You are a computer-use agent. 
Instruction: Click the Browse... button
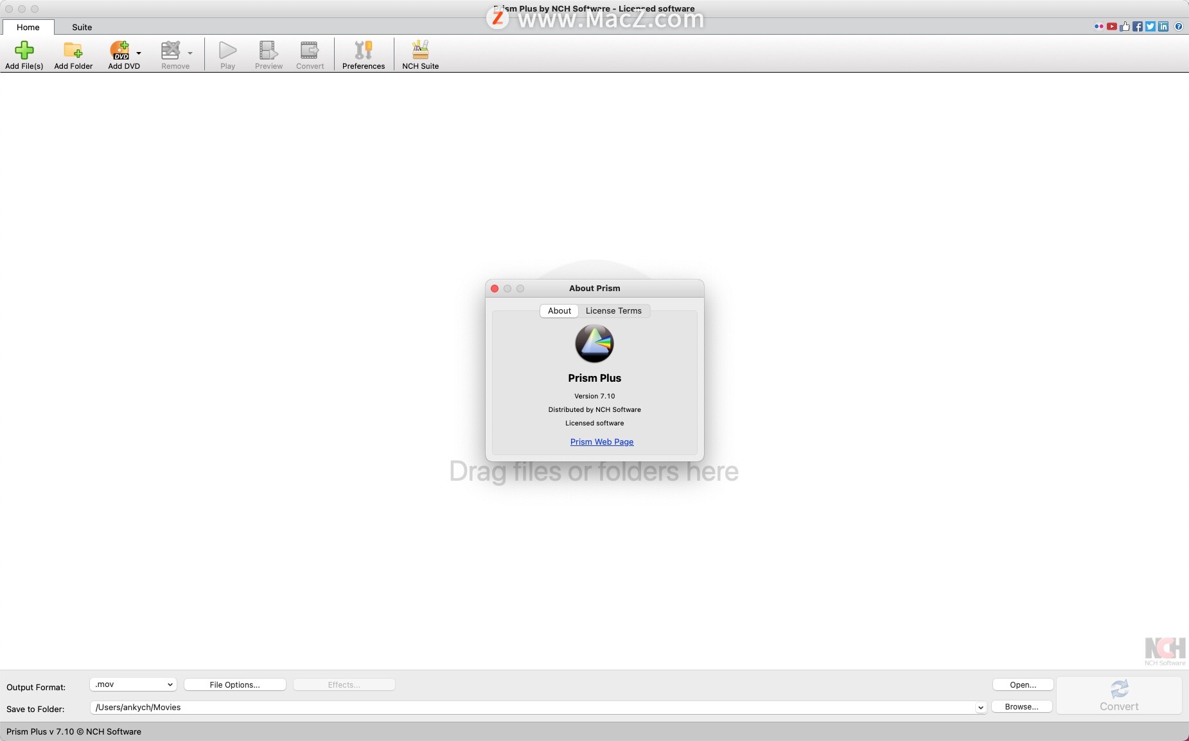1022,707
